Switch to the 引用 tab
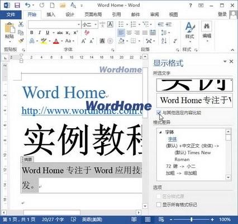 (116, 15)
